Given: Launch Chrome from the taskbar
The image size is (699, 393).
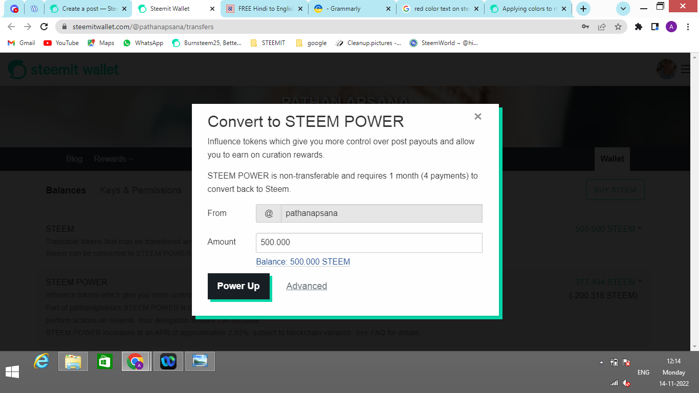Looking at the screenshot, I should point(136,361).
